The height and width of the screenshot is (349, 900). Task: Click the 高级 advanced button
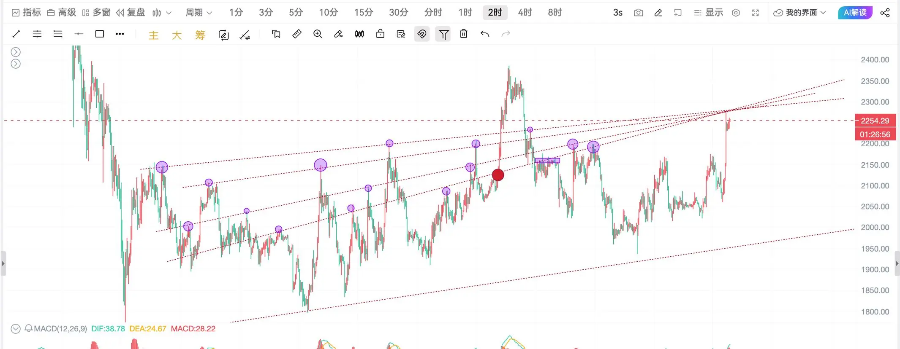[62, 13]
